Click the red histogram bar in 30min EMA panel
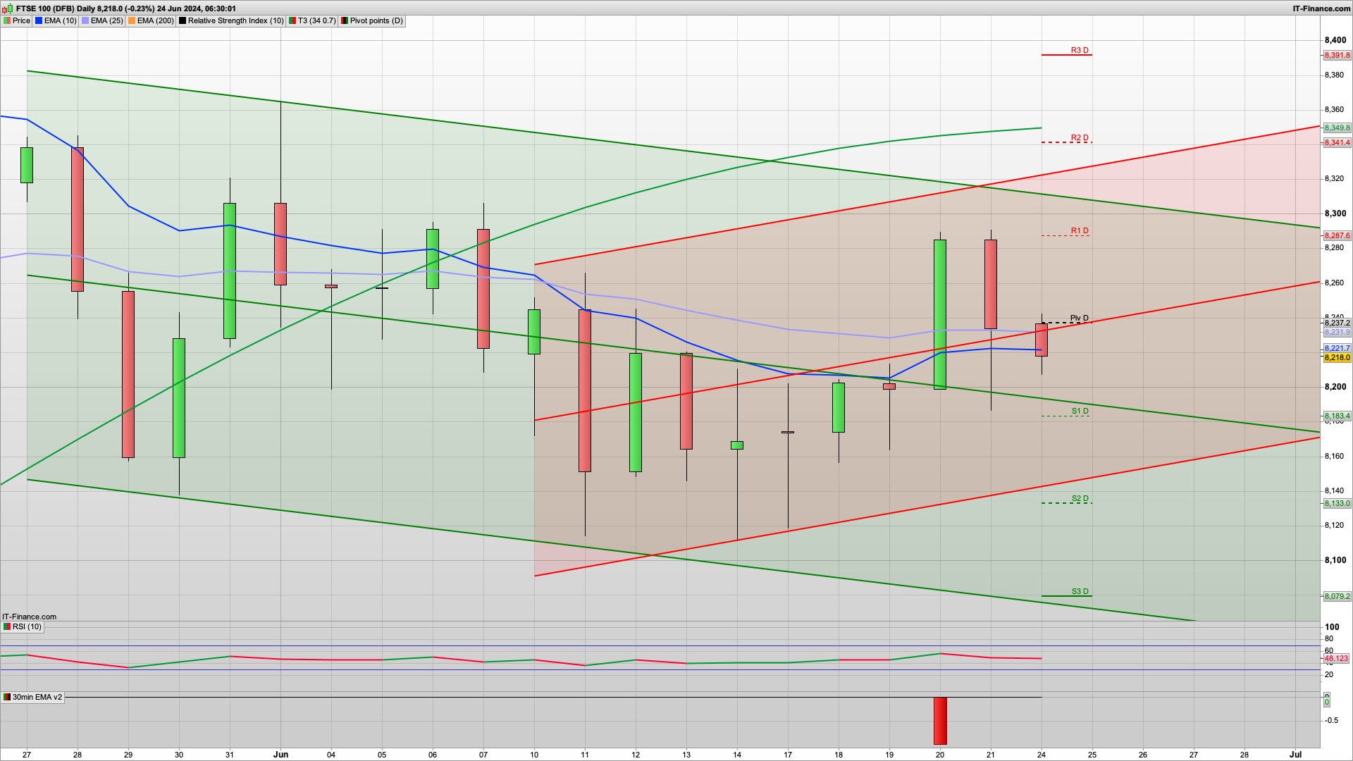Image resolution: width=1353 pixels, height=761 pixels. (x=940, y=721)
